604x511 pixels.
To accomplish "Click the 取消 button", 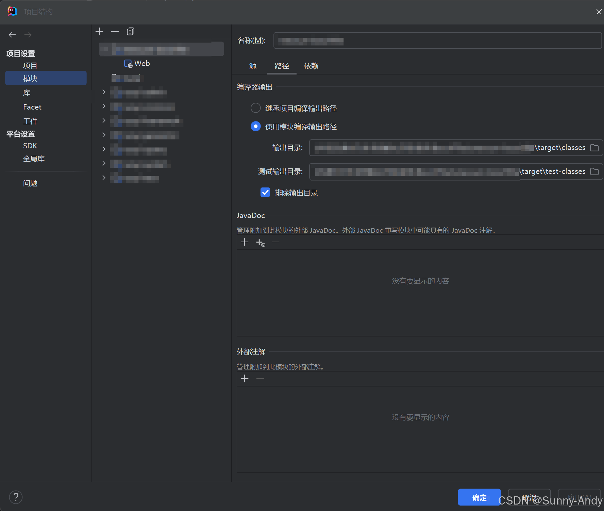I will 529,497.
